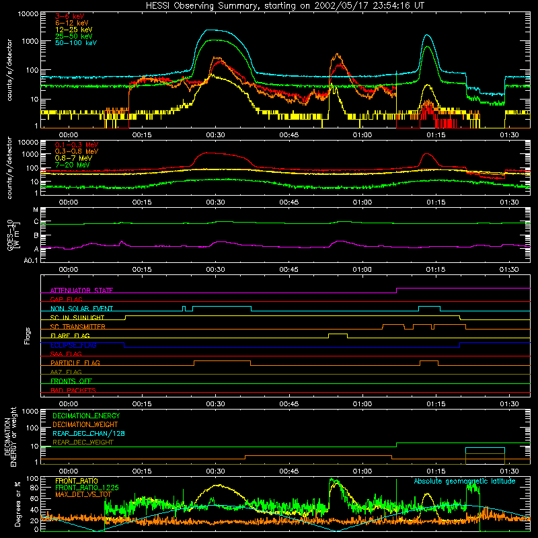Image resolution: width=538 pixels, height=538 pixels.
Task: Click the 00:15 time tick under Flags plot
Action: 142,404
